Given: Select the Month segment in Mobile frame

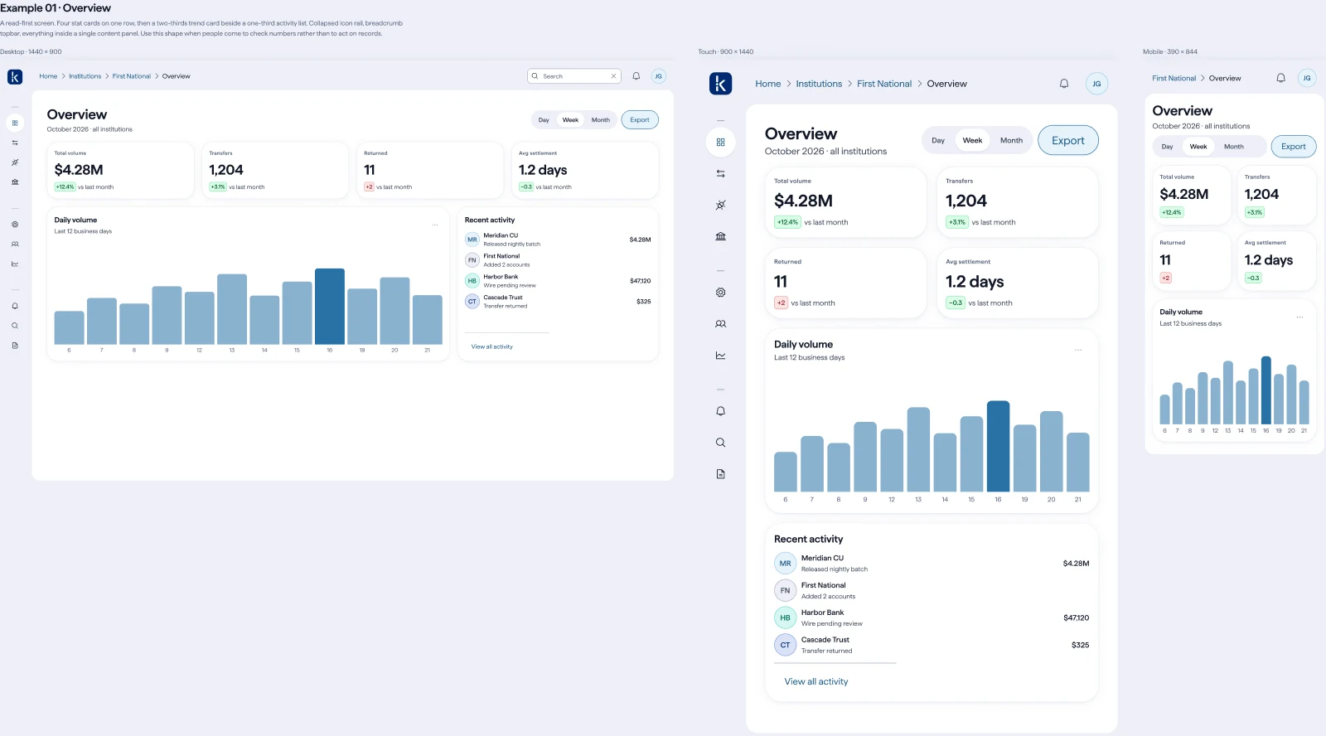Looking at the screenshot, I should tap(1234, 147).
